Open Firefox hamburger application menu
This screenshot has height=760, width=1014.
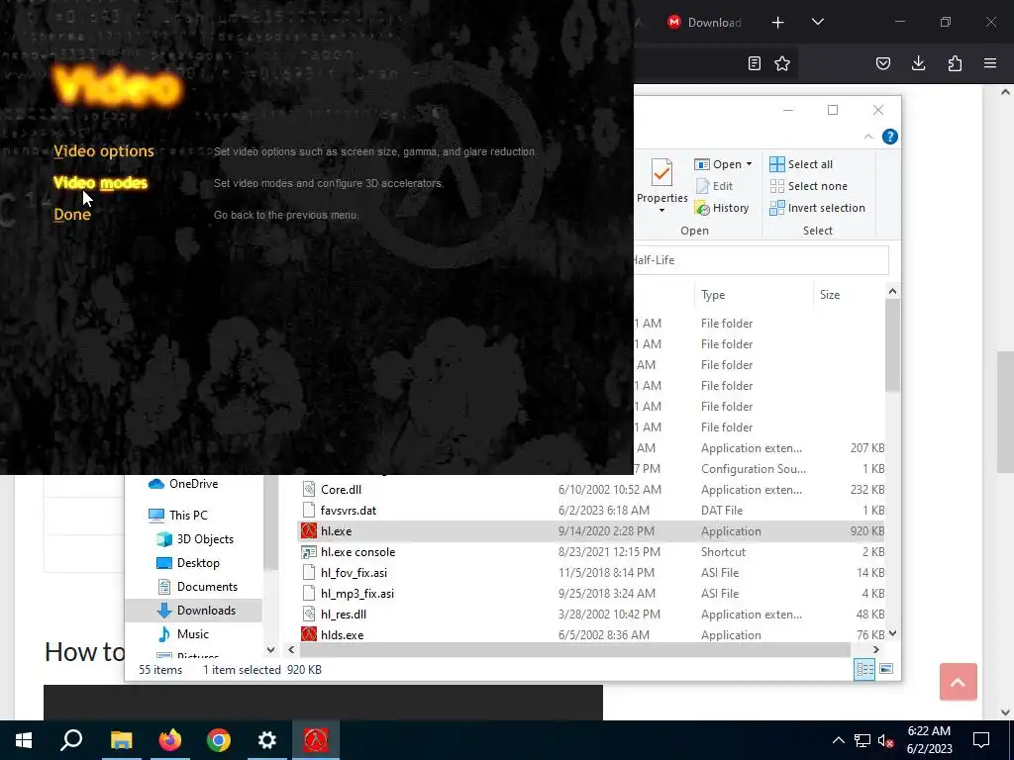click(990, 63)
